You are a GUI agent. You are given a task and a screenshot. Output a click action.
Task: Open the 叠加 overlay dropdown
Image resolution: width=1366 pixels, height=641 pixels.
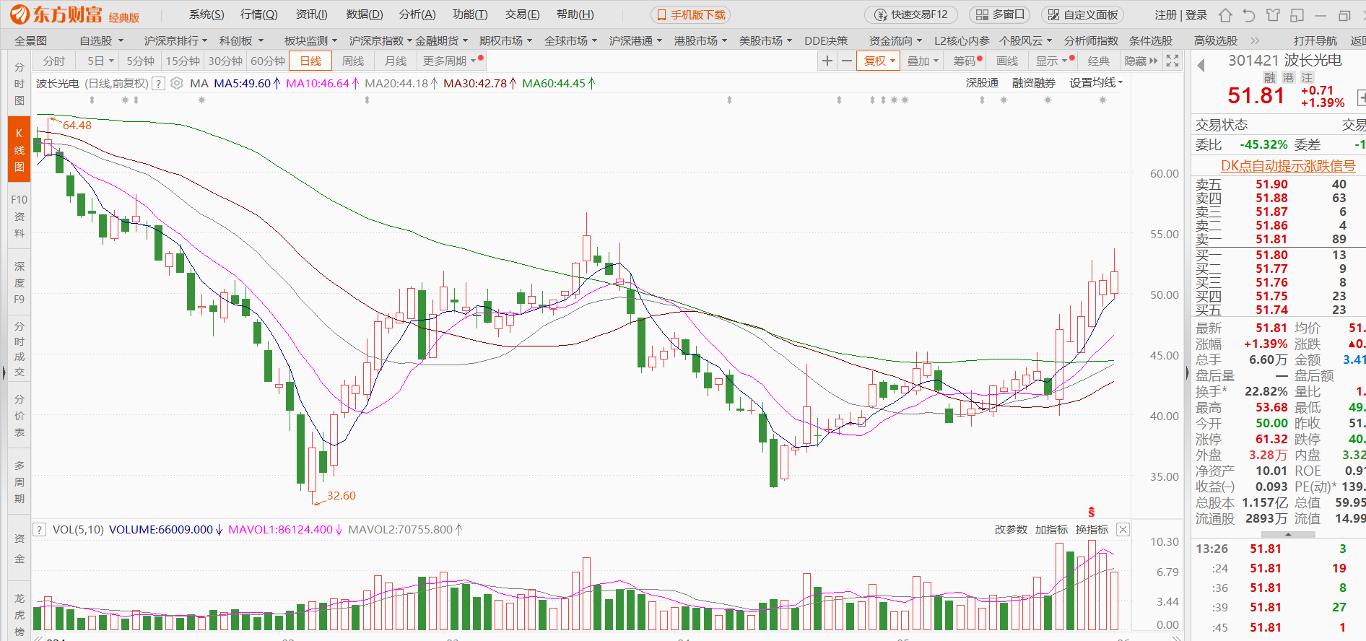point(923,61)
